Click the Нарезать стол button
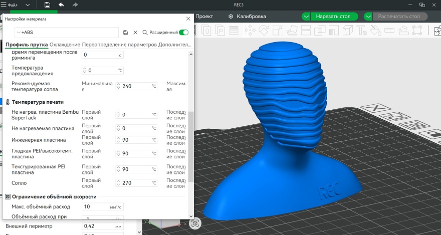This screenshot has height=235, width=441. (x=333, y=16)
